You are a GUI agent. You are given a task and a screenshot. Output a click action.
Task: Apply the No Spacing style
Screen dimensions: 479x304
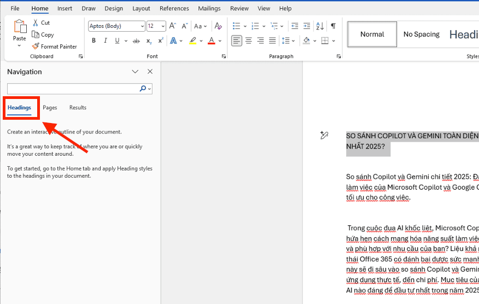tap(421, 34)
